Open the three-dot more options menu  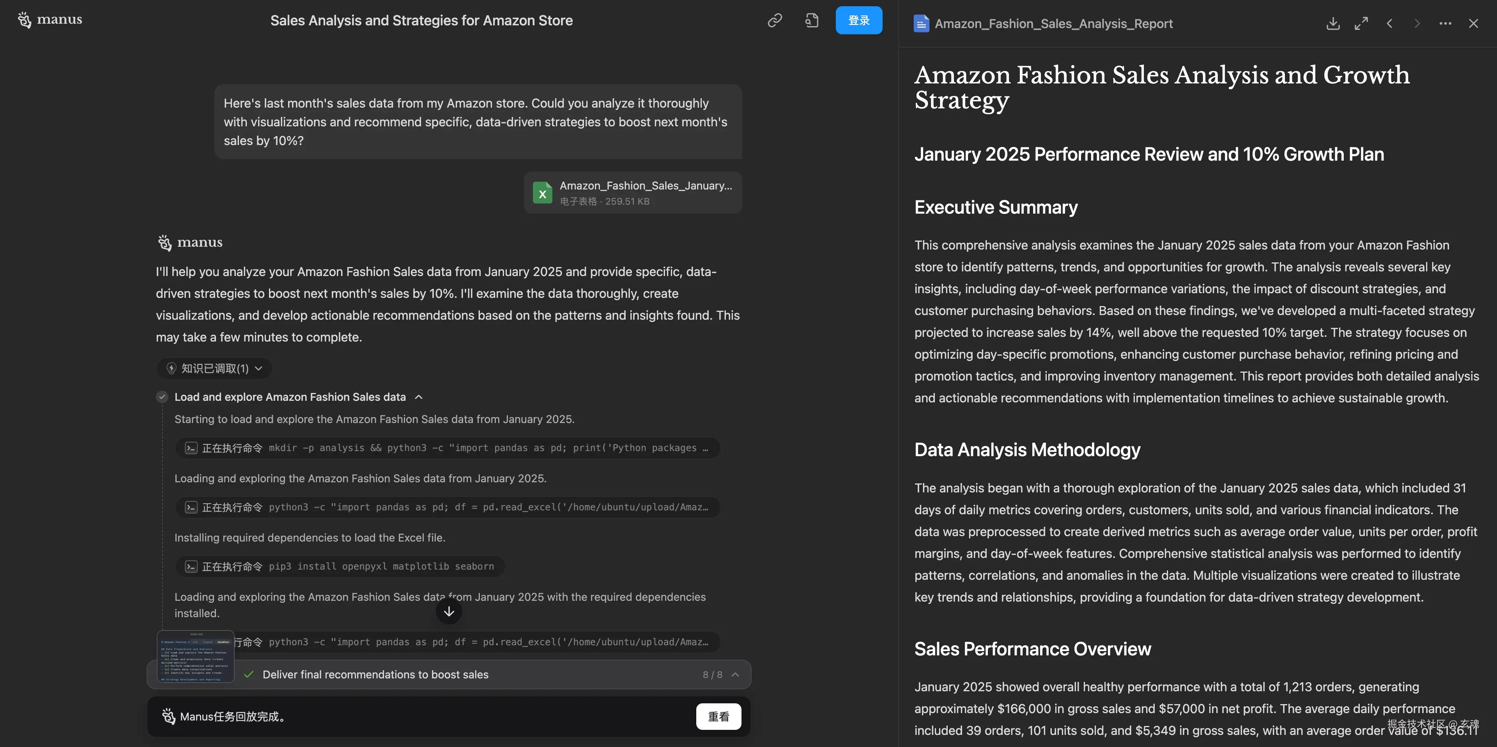[x=1445, y=24]
